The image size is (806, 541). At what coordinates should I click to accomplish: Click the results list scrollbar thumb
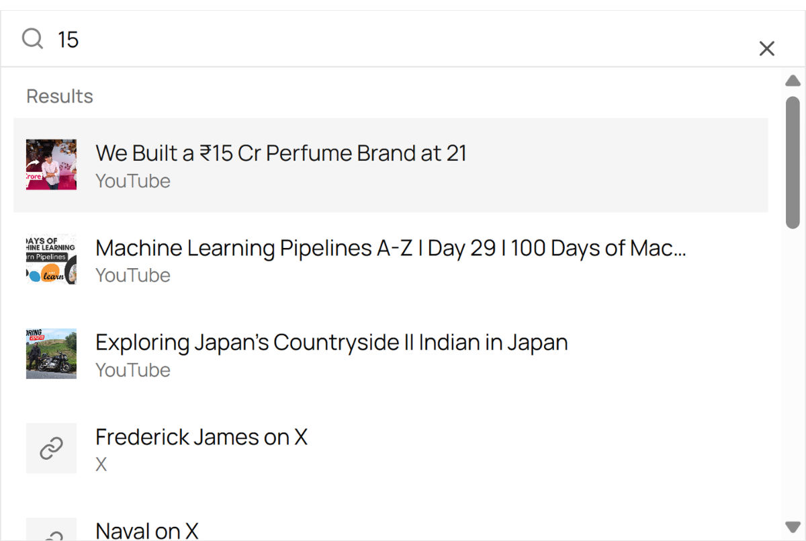click(793, 162)
